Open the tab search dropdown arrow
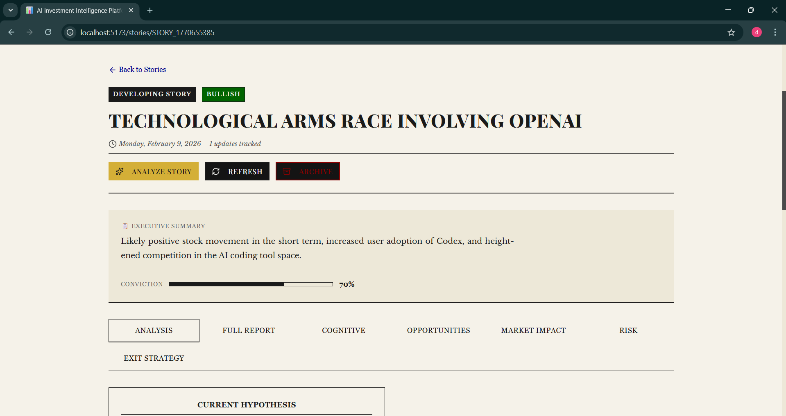 tap(11, 10)
